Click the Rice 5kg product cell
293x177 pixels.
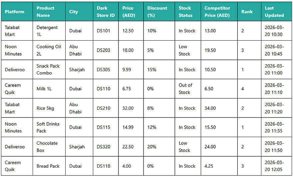pos(49,108)
